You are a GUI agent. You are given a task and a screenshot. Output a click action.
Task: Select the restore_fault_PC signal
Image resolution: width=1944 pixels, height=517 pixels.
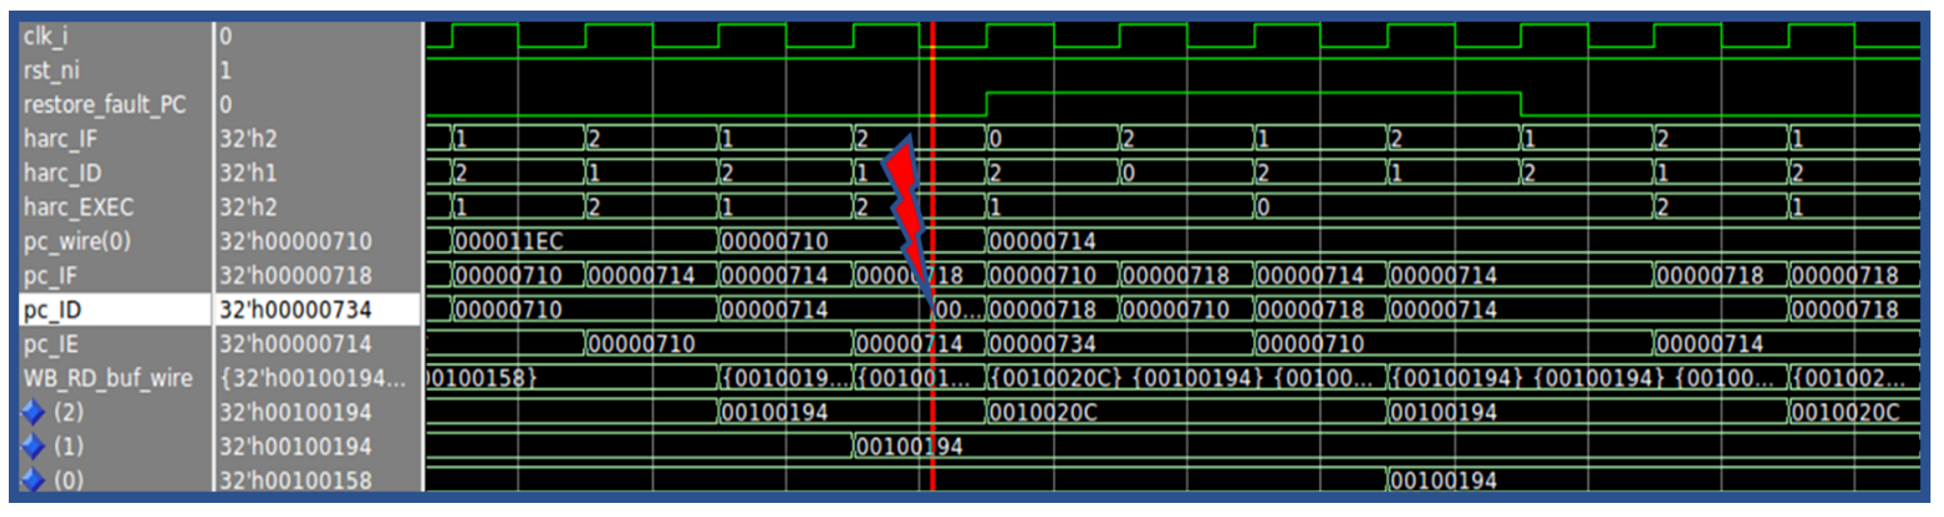(x=105, y=104)
